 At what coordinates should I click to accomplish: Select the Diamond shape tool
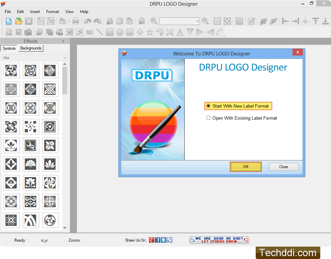pos(140,32)
